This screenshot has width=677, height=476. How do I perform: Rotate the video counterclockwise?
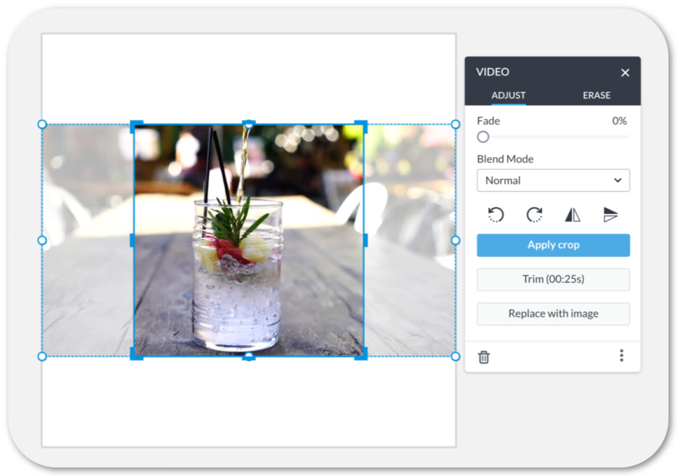pyautogui.click(x=496, y=215)
